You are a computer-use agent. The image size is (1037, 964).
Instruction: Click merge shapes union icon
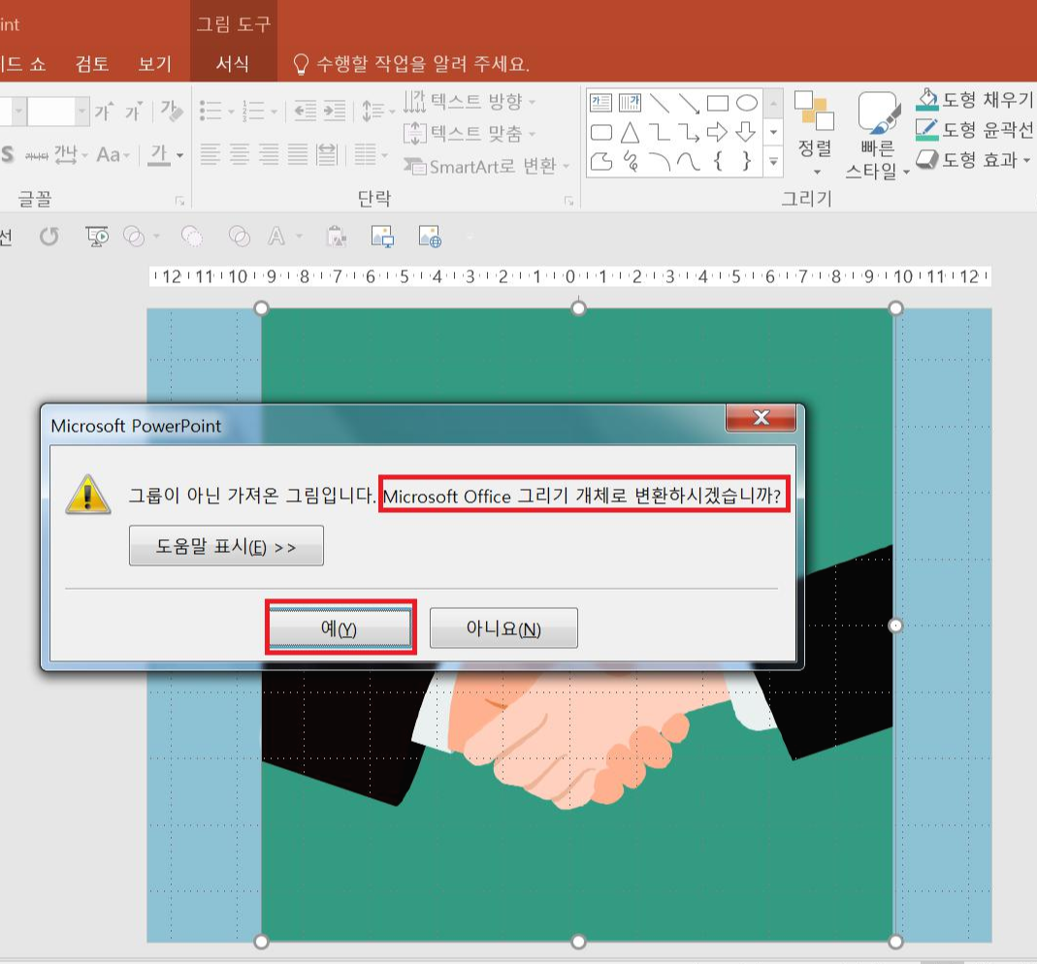134,236
